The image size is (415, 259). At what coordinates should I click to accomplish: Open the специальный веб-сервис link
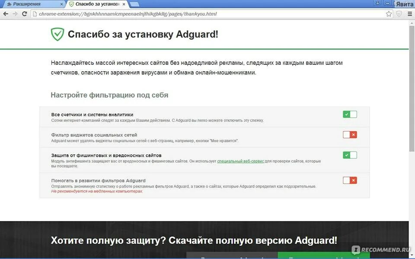[240, 161]
